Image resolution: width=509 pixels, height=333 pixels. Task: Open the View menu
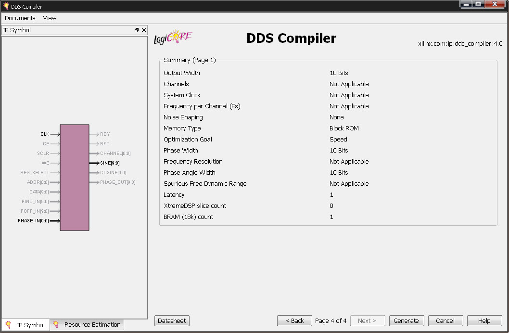click(x=50, y=18)
